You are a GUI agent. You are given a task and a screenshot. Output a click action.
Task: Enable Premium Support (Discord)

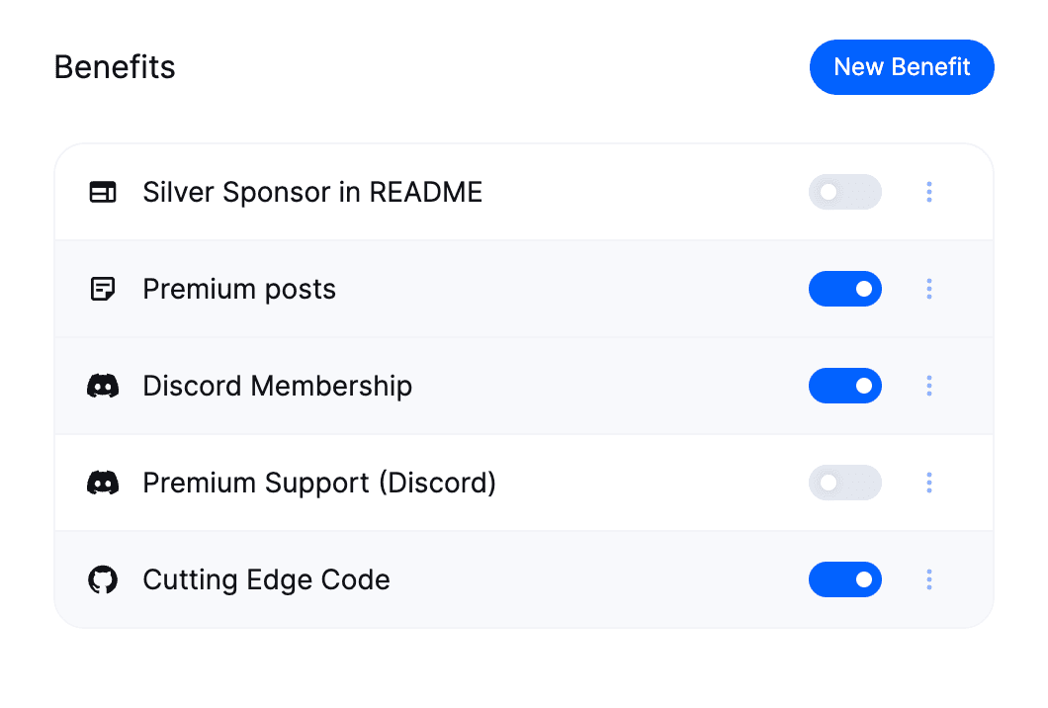point(845,483)
